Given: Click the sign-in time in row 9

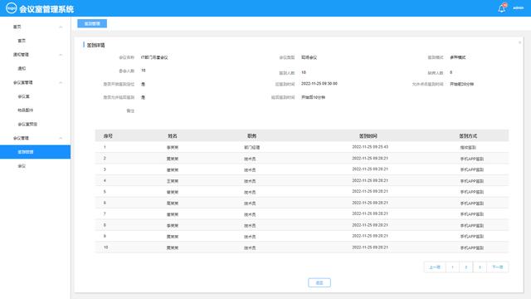Looking at the screenshot, I should [x=370, y=236].
